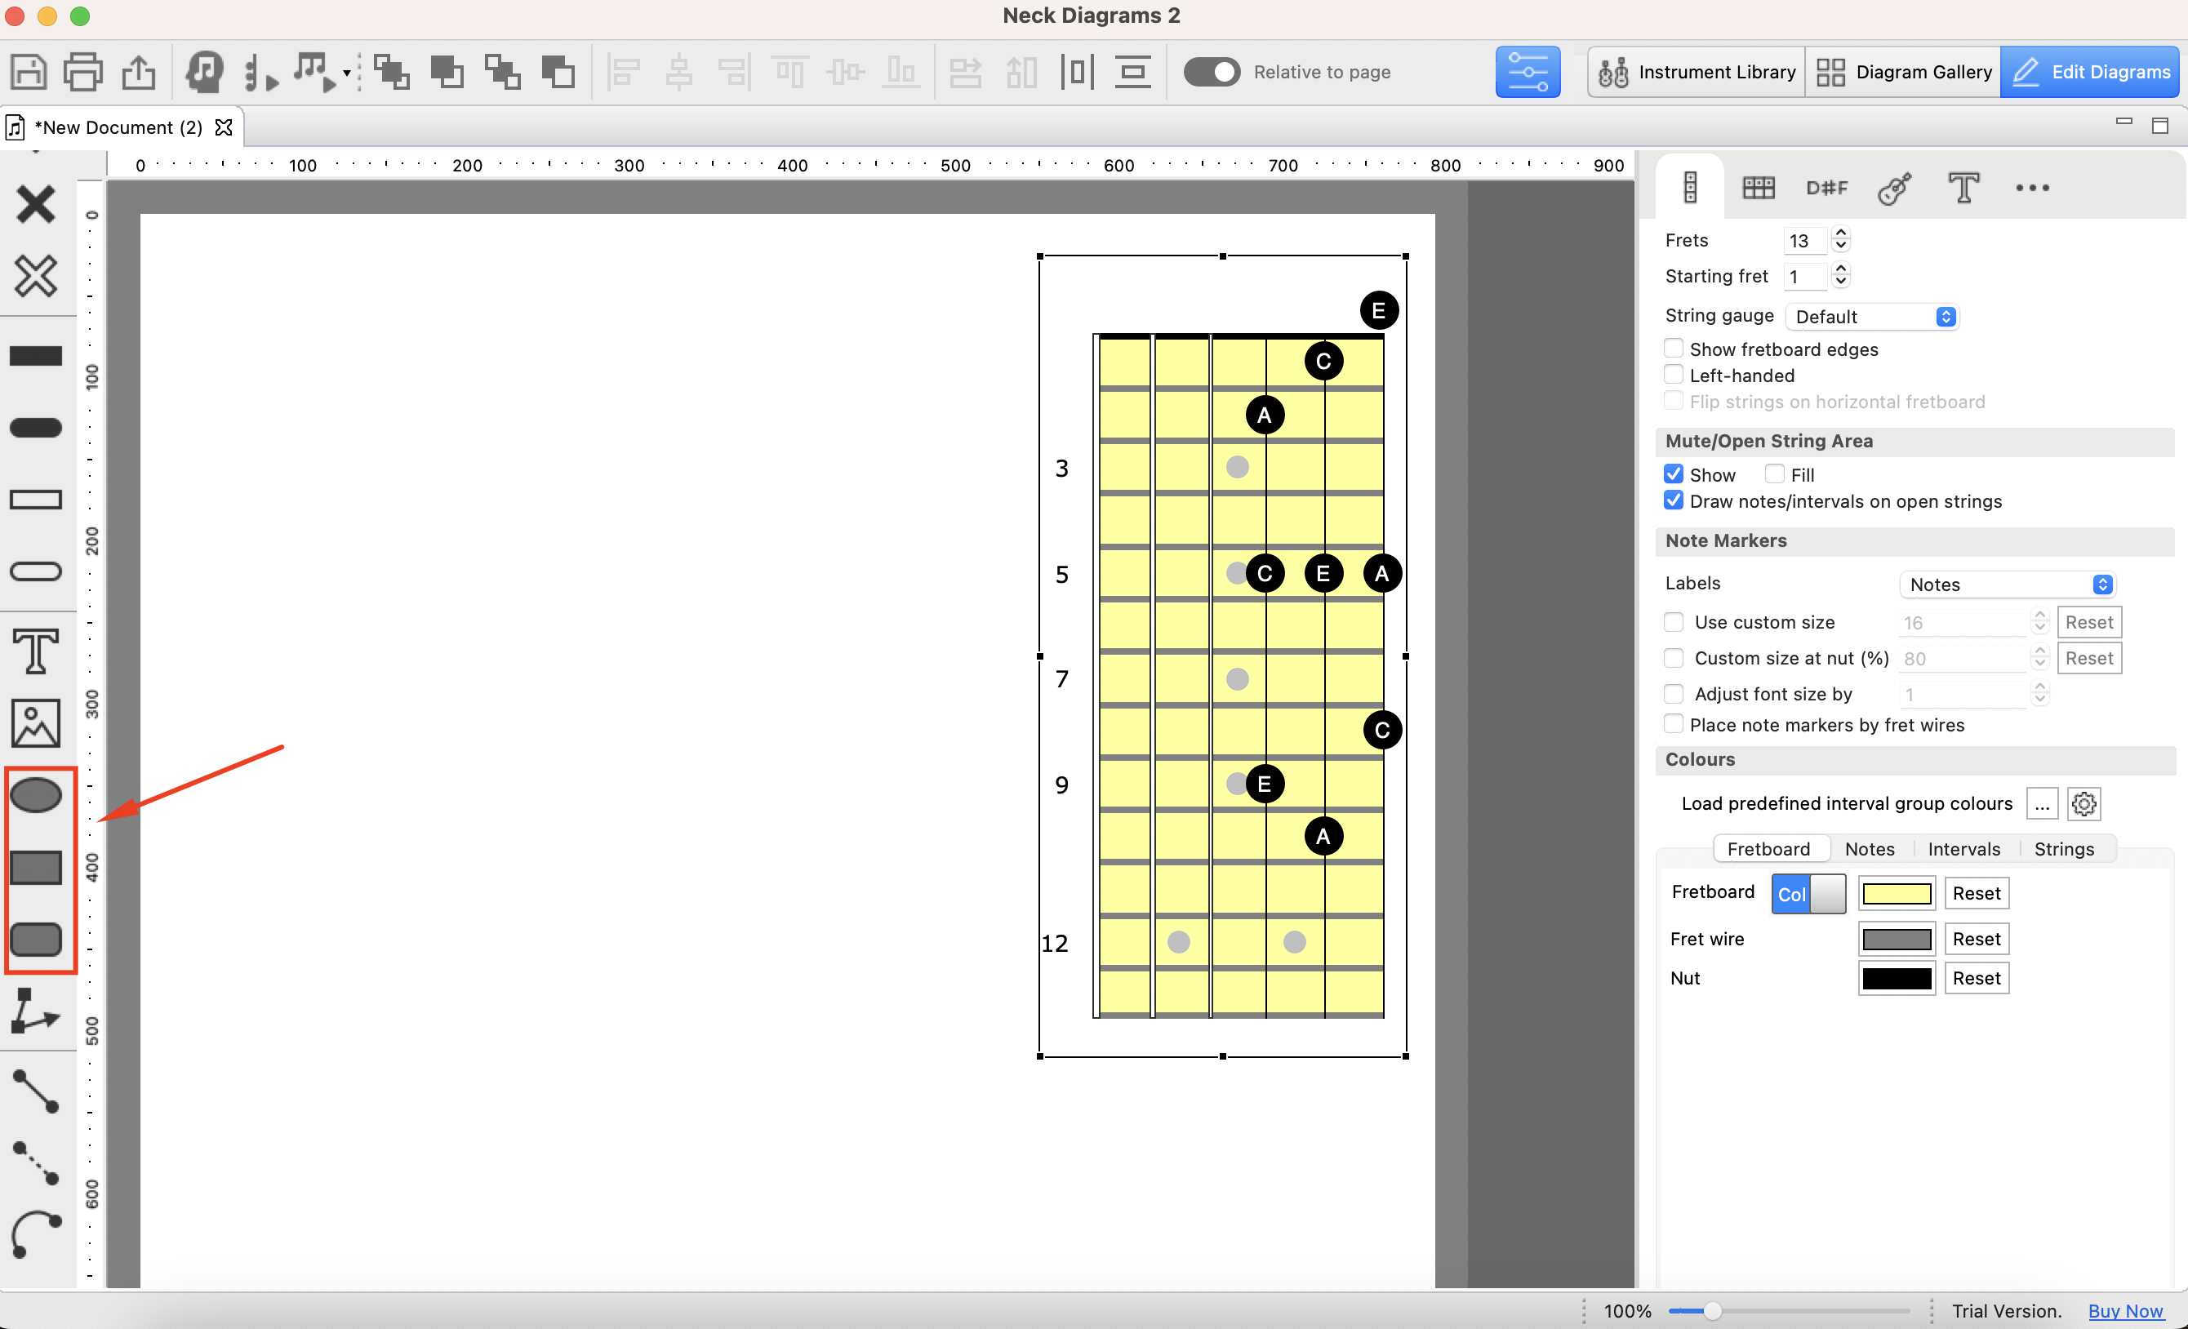Click Reset for Fret wire colour
The image size is (2188, 1329).
1976,940
